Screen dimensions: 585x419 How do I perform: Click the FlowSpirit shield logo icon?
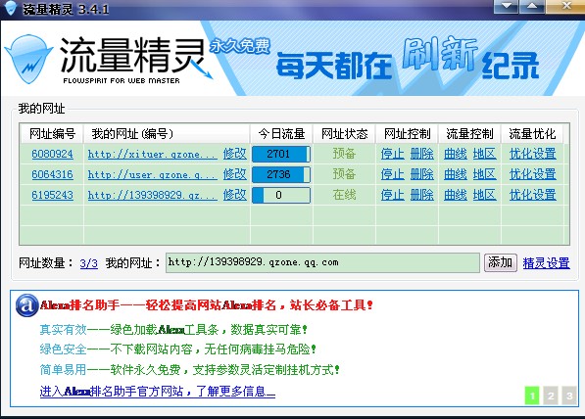coord(29,60)
